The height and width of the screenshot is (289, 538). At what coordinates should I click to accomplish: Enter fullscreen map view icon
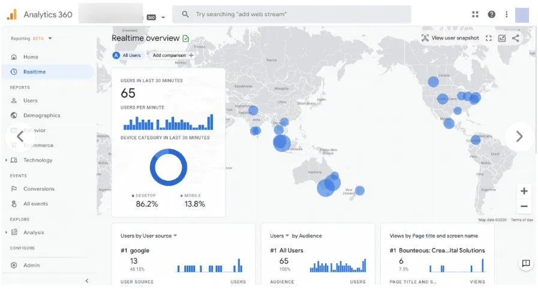[488, 38]
